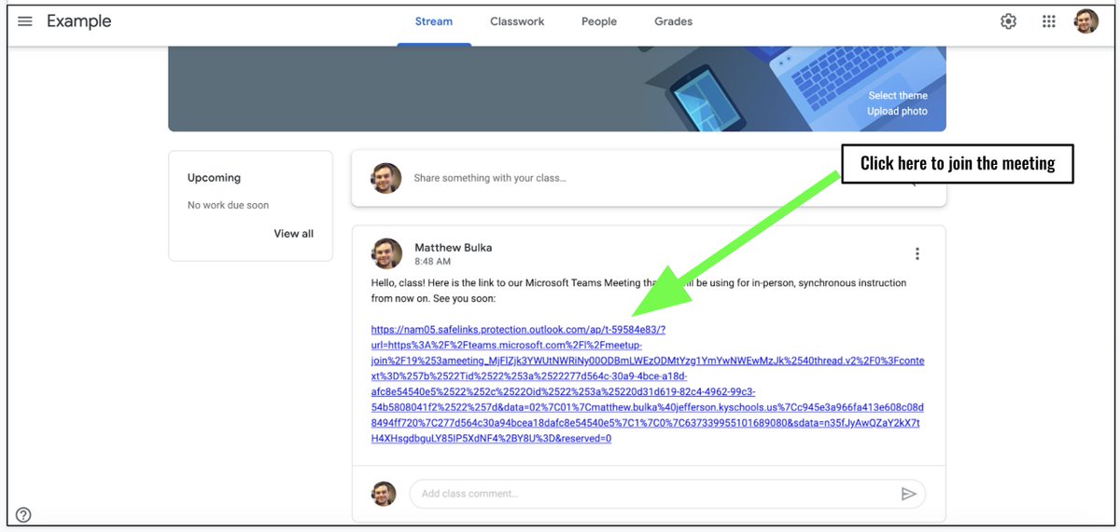Open the Grades tab
Image resolution: width=1120 pixels, height=532 pixels.
point(673,21)
